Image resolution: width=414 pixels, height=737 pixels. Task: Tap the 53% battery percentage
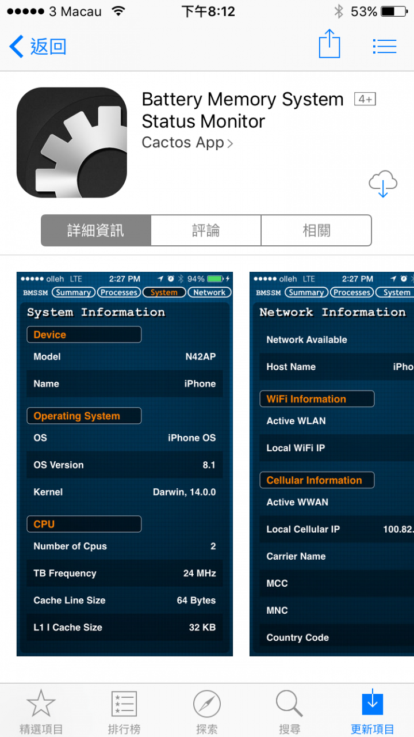[x=364, y=12]
